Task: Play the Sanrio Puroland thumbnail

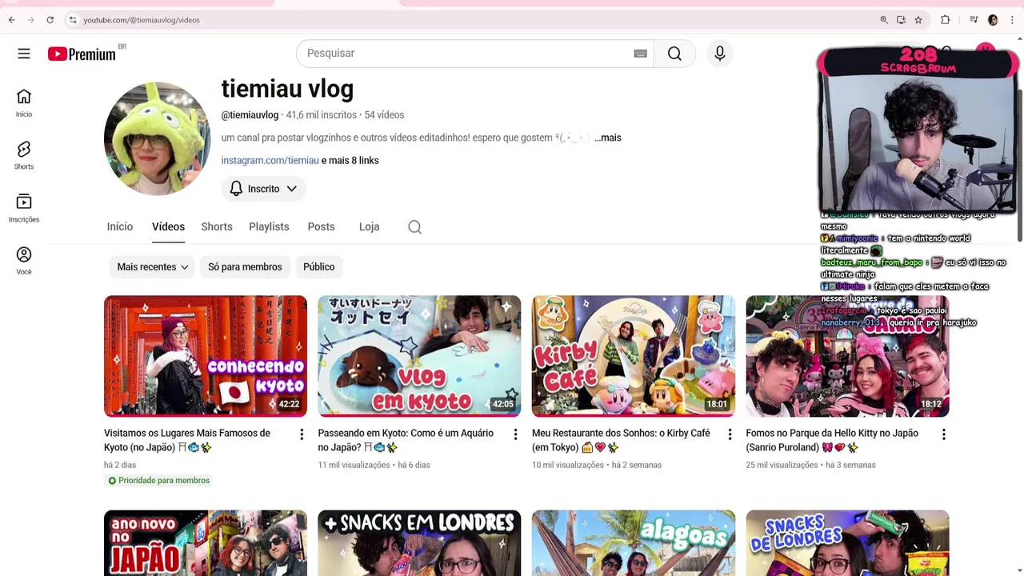Action: [847, 356]
